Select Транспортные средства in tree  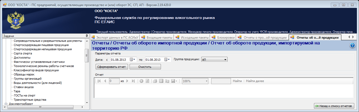pos(30,100)
